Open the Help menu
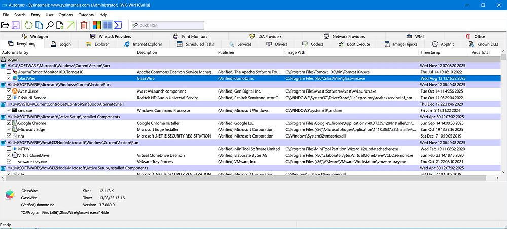 103,15
